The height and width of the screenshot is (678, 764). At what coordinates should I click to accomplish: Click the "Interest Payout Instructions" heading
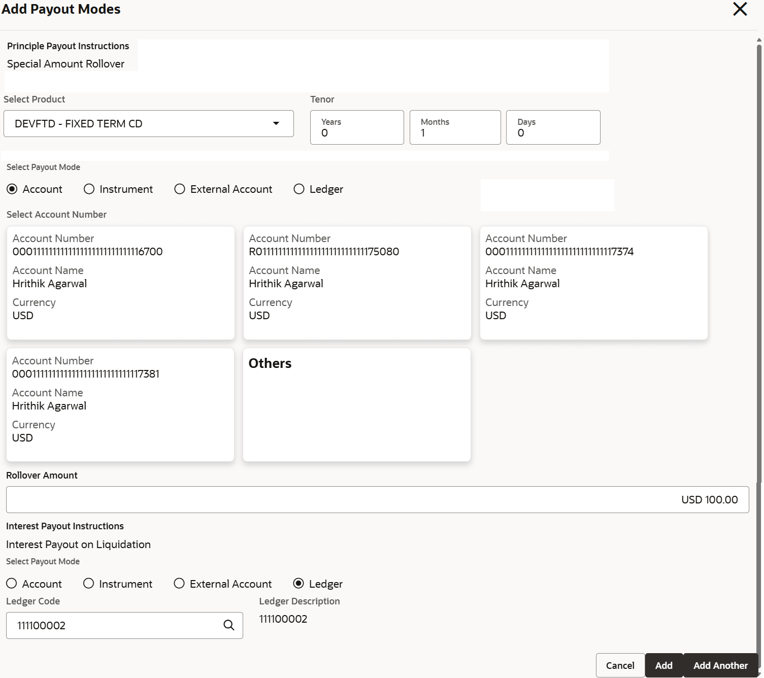(65, 526)
